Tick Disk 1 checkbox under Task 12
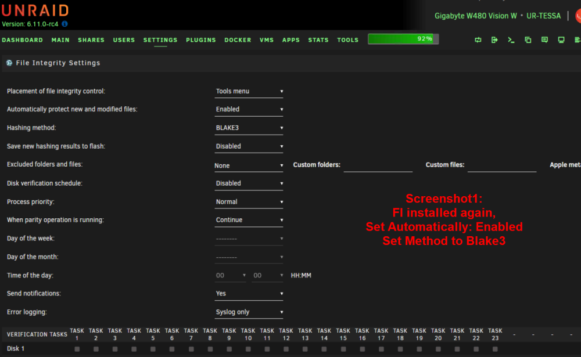The width and height of the screenshot is (581, 357). 286,349
